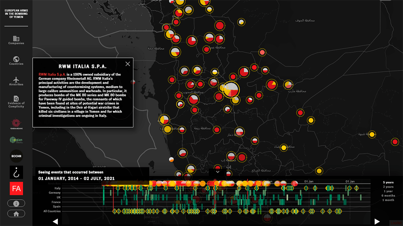Select the France timeline row label
403x226 pixels.
[56, 202]
